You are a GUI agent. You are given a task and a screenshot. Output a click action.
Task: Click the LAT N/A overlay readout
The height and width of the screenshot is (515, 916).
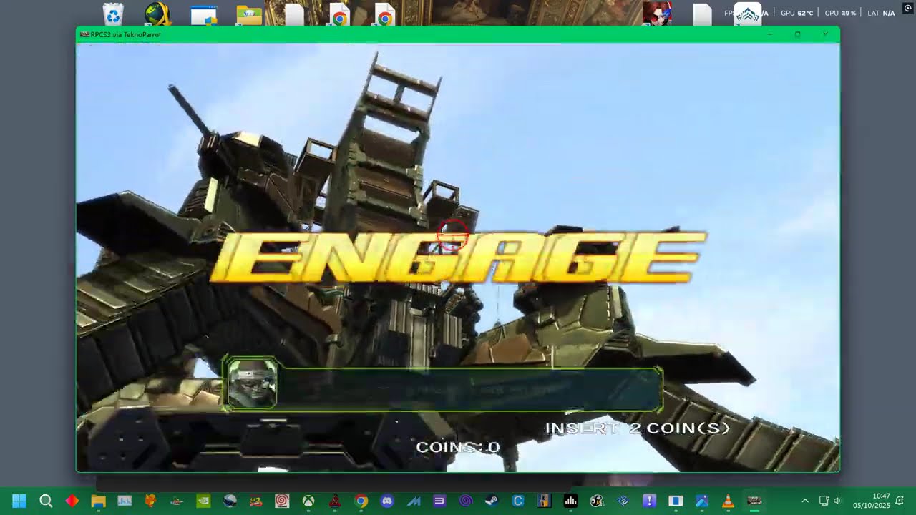click(x=881, y=13)
